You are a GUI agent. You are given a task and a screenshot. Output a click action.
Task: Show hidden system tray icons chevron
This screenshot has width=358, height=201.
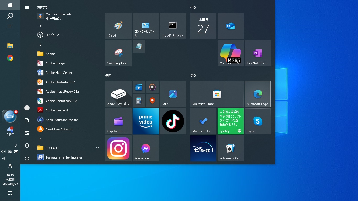coord(16,145)
